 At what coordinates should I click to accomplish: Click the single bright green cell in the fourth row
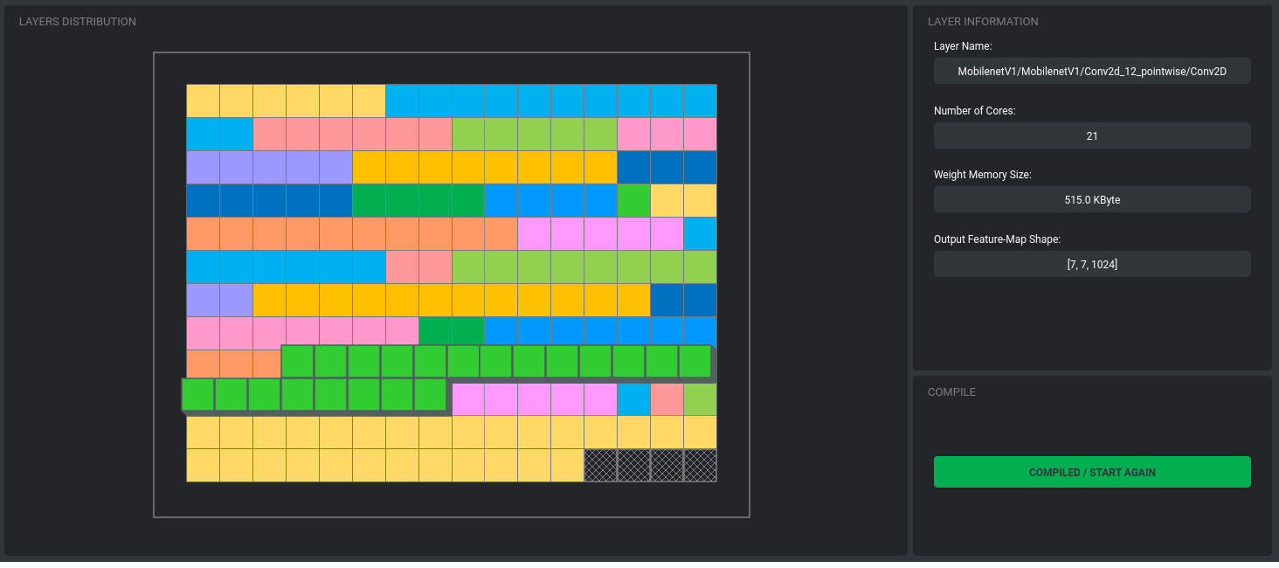(x=633, y=200)
